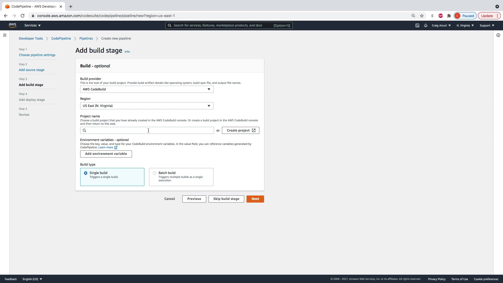Click the Create project button
The image size is (503, 283).
(240, 130)
